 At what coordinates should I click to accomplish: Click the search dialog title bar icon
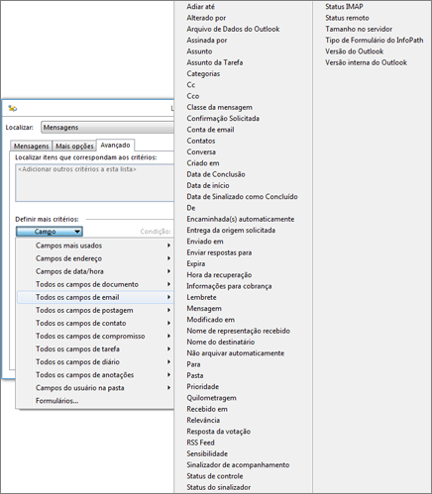pyautogui.click(x=13, y=108)
